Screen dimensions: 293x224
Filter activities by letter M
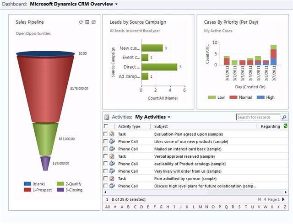click(x=200, y=207)
